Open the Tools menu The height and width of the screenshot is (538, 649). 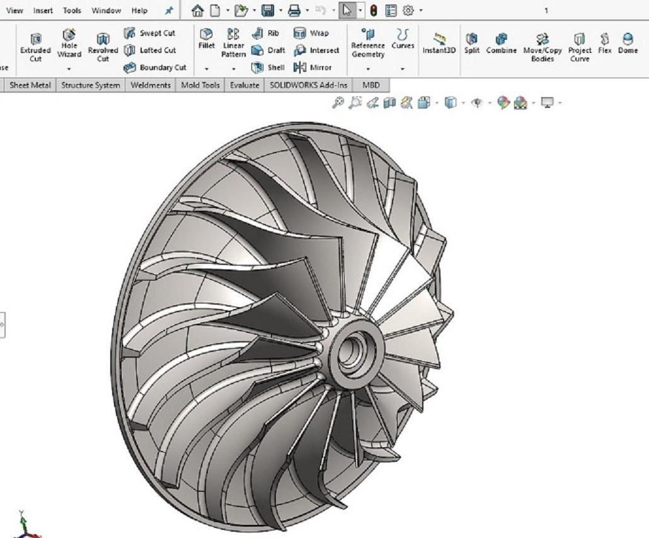tap(72, 11)
